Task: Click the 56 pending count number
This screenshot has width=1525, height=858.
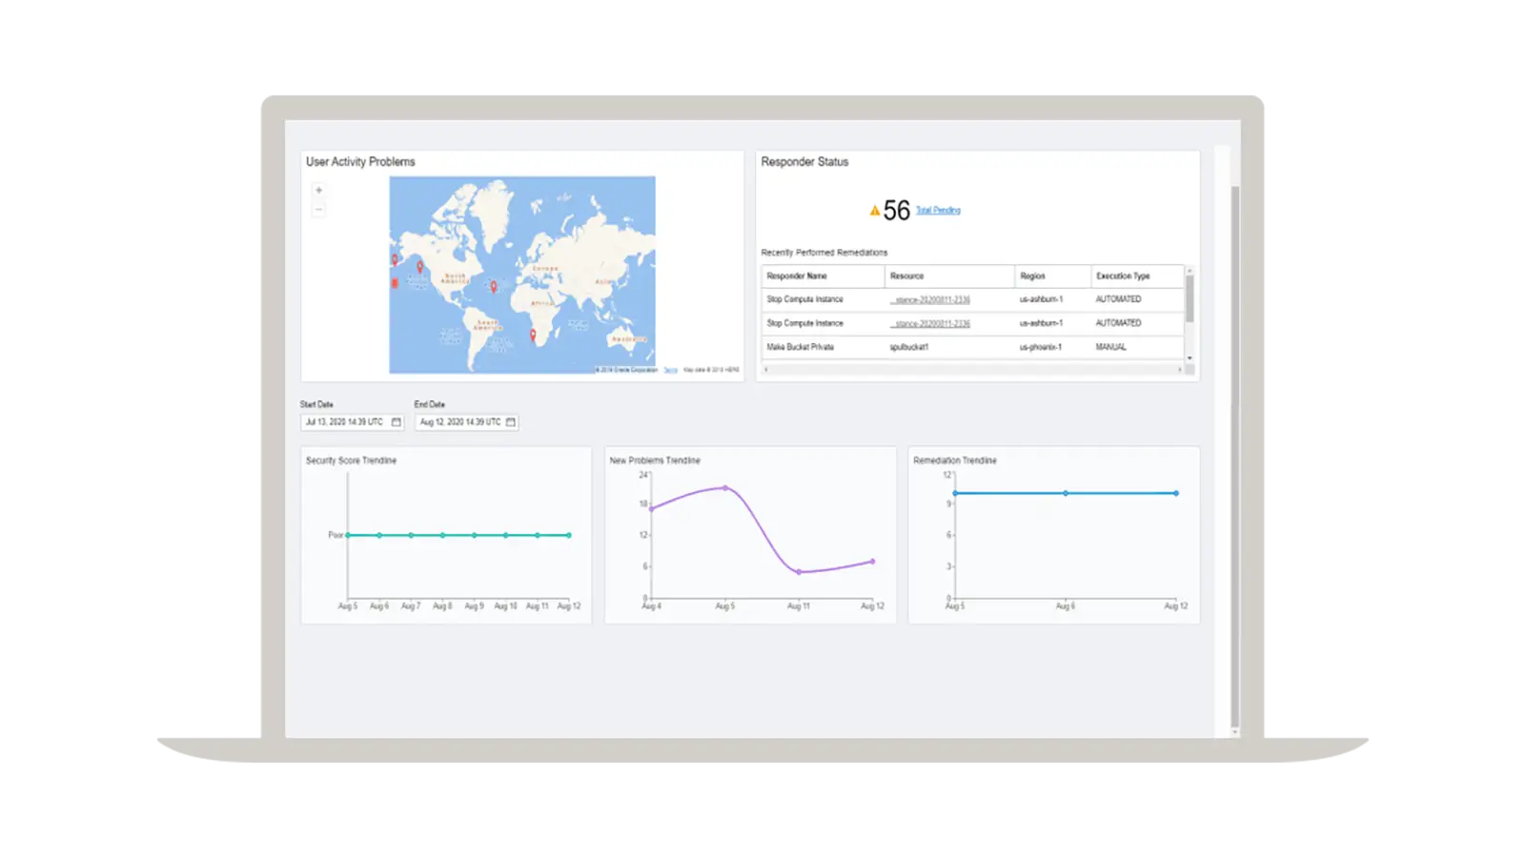Action: coord(897,211)
